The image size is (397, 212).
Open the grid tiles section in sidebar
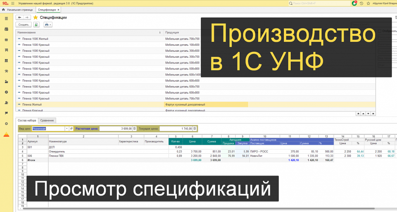(x=6, y=61)
